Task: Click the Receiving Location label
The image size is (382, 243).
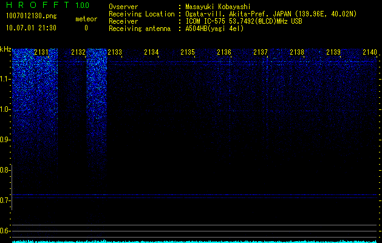Action: coord(142,14)
